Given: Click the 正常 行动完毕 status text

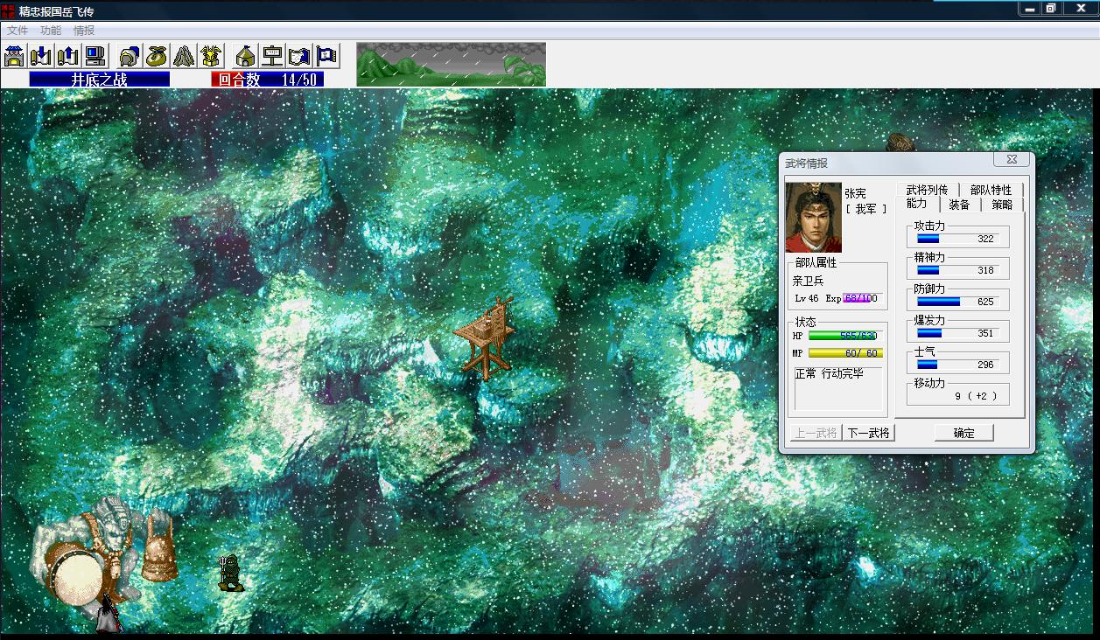Looking at the screenshot, I should point(829,373).
